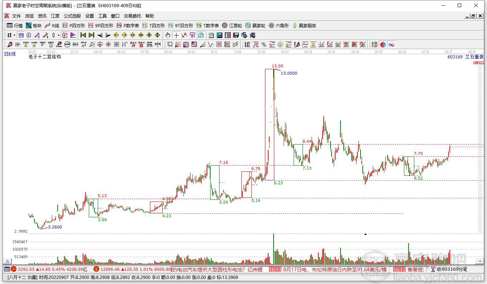Click the red stepped line chart icon
487x284 pixels.
(x=45, y=35)
